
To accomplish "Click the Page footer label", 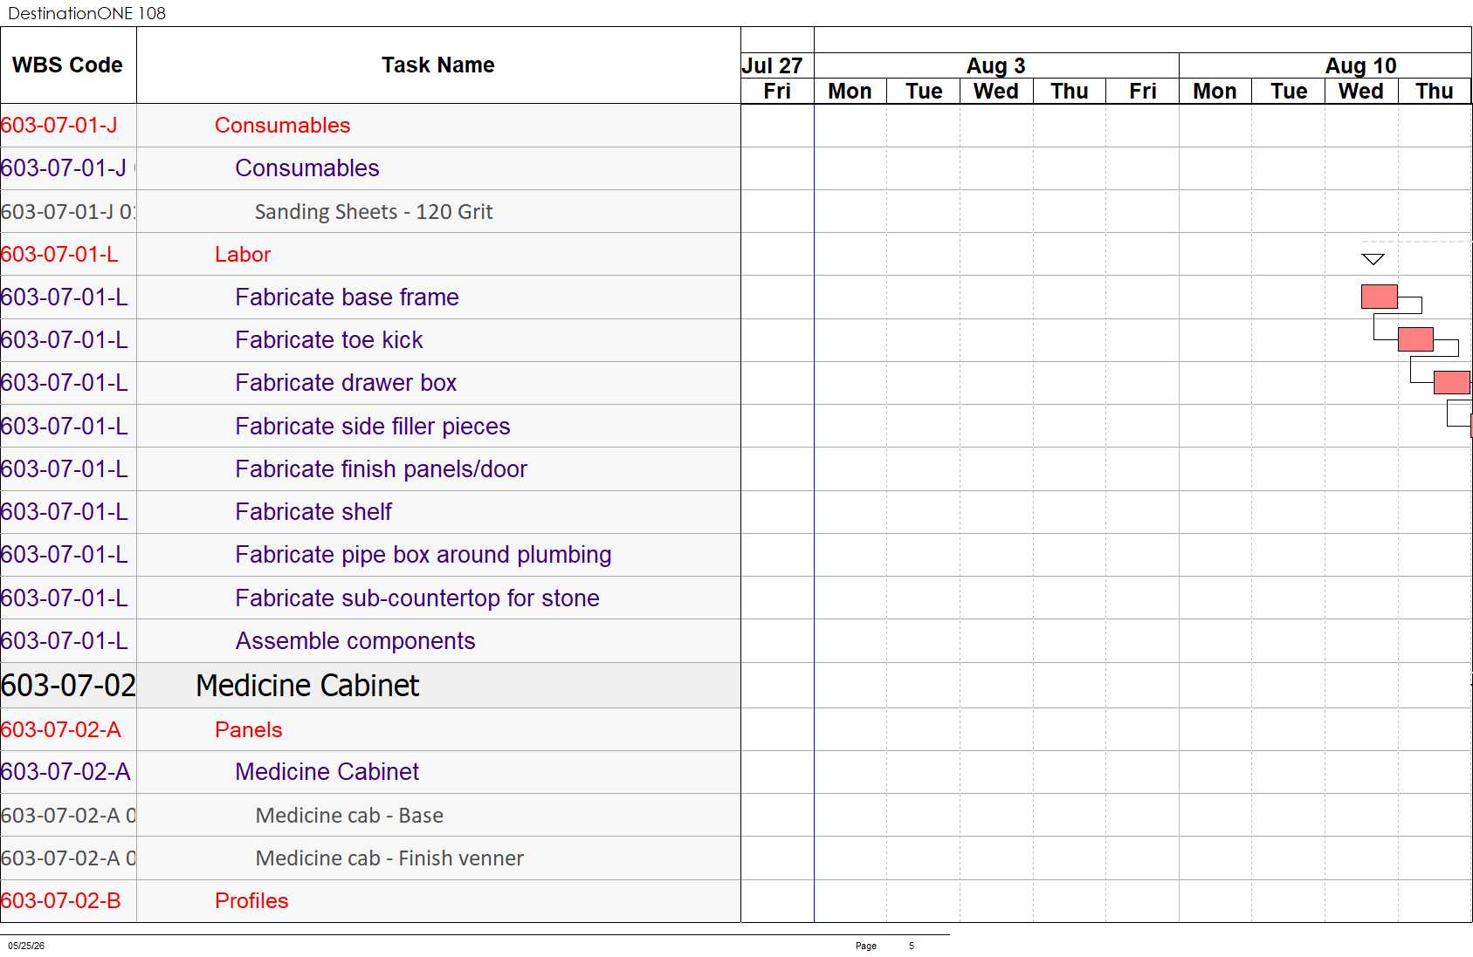I will (x=866, y=946).
